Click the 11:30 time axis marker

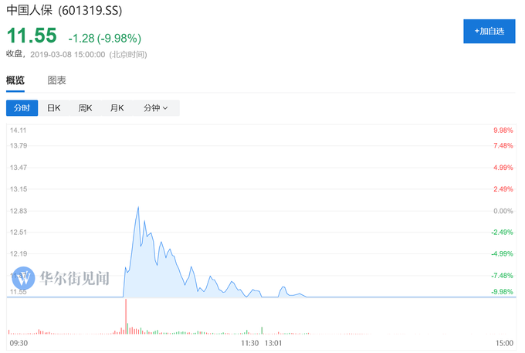coord(249,343)
